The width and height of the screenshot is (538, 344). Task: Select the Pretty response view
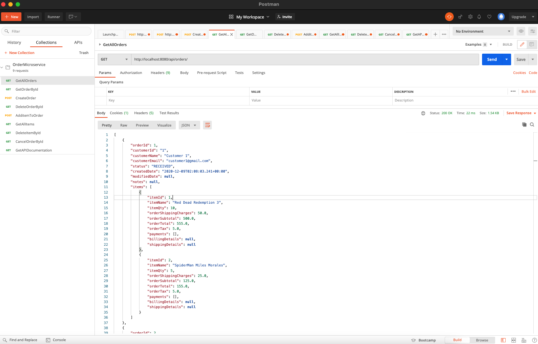107,125
